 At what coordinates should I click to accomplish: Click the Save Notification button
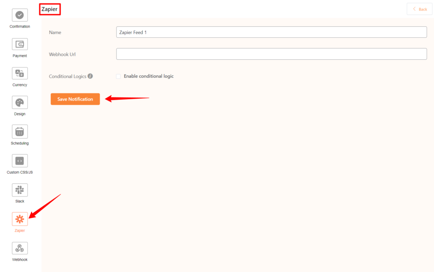75,99
